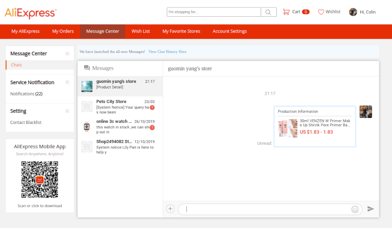Click the AliExpress logo

(x=31, y=13)
